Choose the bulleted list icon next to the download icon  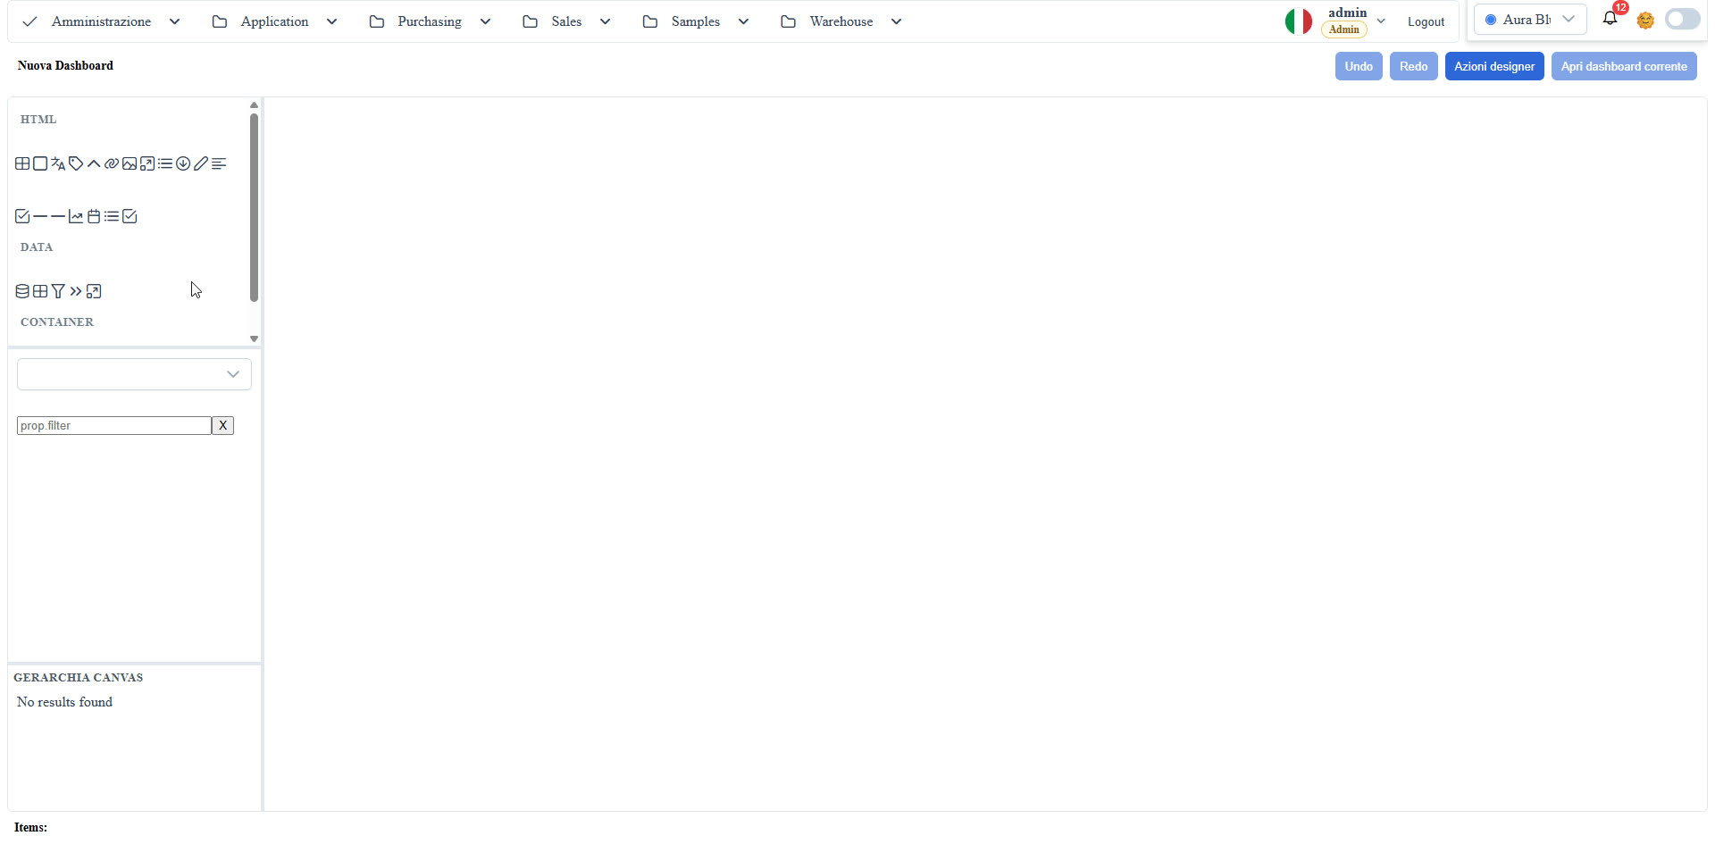point(165,163)
